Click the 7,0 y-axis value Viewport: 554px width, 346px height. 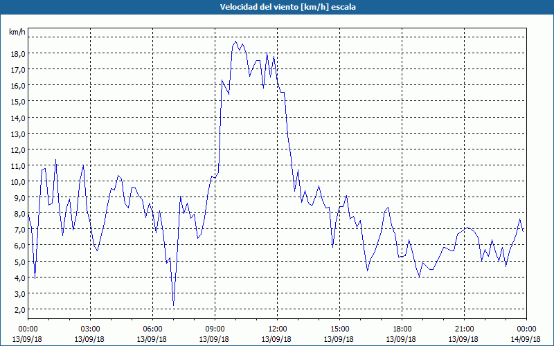[20, 230]
